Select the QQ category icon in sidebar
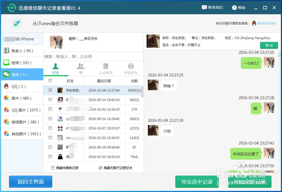Image resolution: width=282 pixels, height=192 pixels. click(x=6, y=86)
